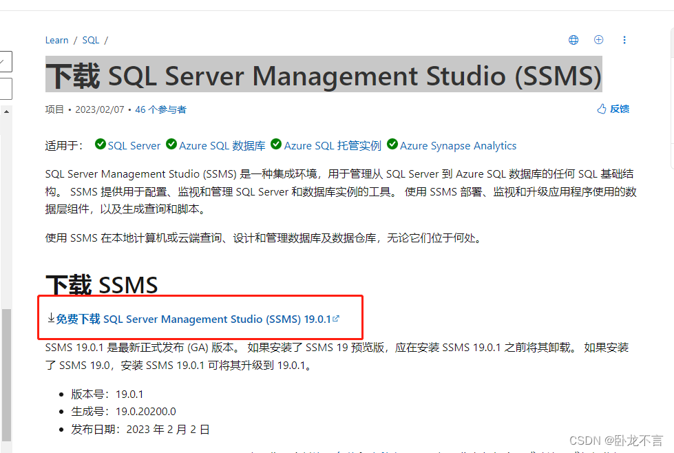
Task: Click the 版本号：19.0.1 bullet
Action: point(107,394)
